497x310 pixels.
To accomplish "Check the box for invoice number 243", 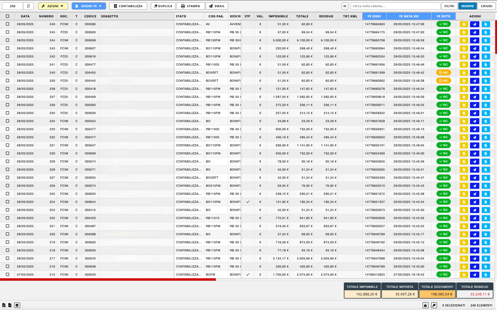I will pos(7,48).
